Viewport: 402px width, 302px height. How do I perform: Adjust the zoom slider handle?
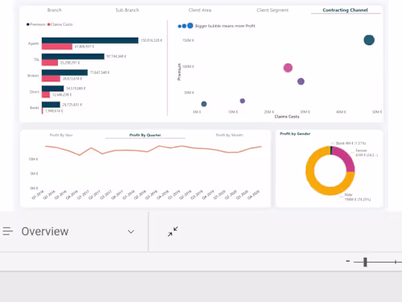point(365,262)
